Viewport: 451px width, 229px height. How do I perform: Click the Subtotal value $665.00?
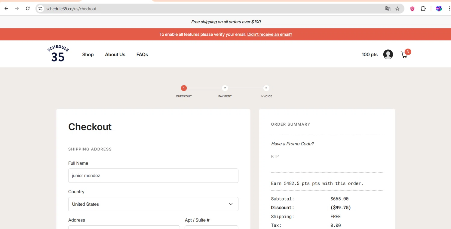pyautogui.click(x=339, y=199)
